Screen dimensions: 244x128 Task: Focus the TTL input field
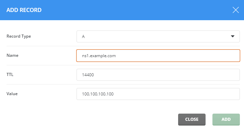[158, 75]
